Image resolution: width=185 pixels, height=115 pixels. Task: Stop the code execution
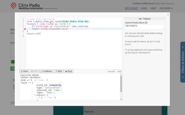coord(69,71)
